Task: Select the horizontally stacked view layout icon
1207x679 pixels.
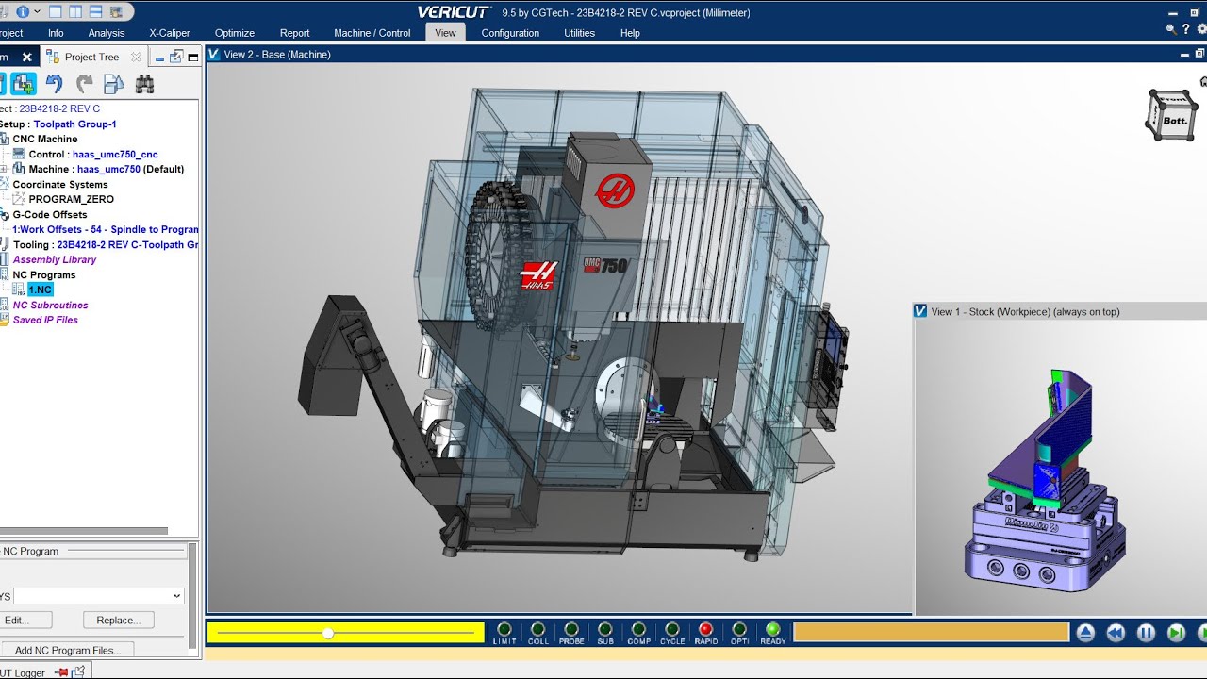Action: coord(96,12)
